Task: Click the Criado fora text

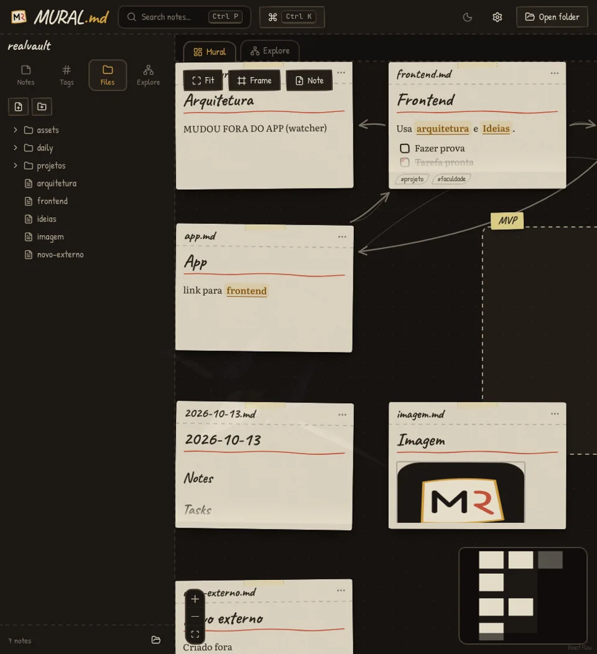Action: tap(208, 647)
